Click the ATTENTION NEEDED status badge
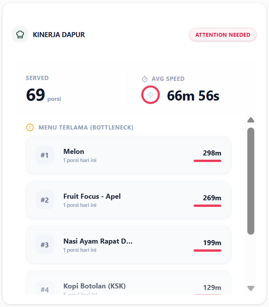The height and width of the screenshot is (307, 269). [223, 34]
